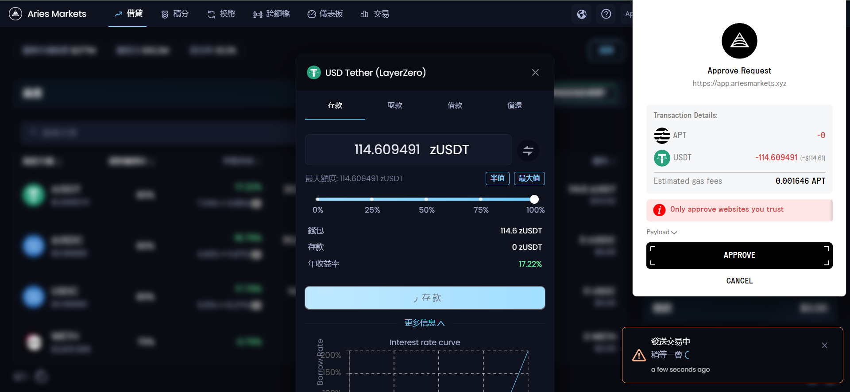Select the 取款 withdraw tab

click(395, 105)
